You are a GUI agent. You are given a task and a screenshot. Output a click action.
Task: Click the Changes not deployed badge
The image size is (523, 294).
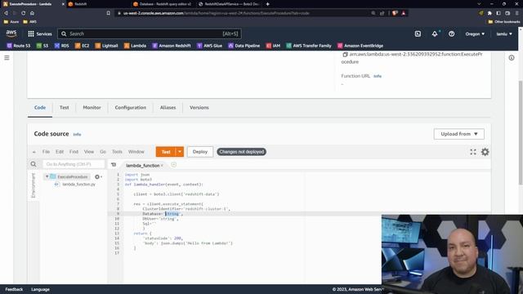[242, 152]
